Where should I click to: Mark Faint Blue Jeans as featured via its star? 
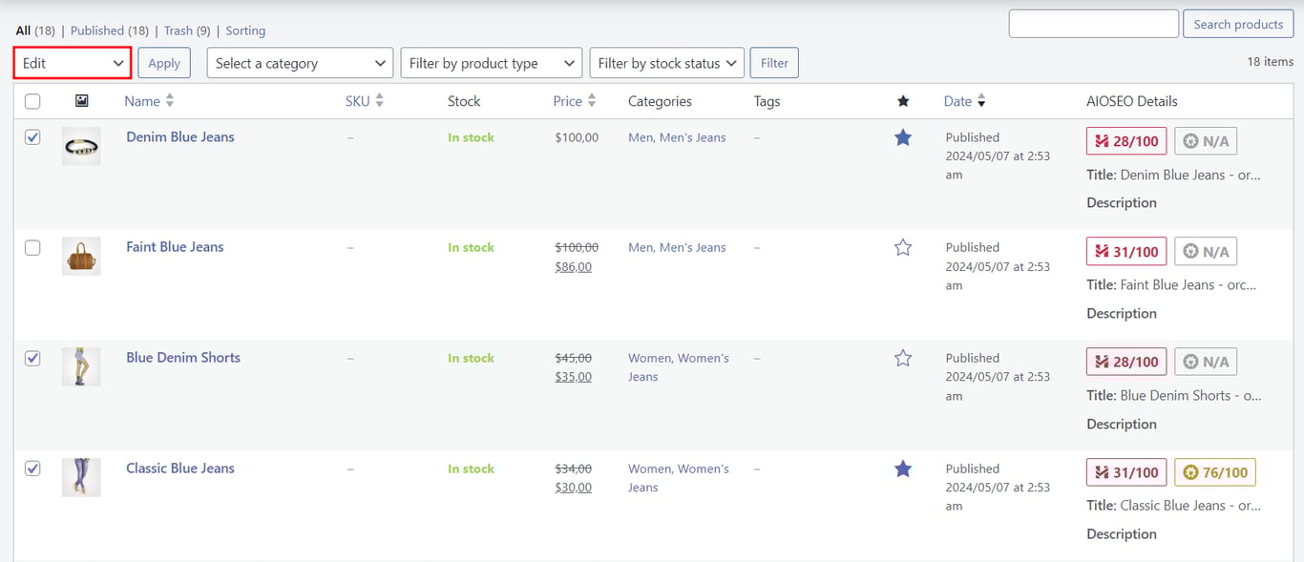pos(903,247)
